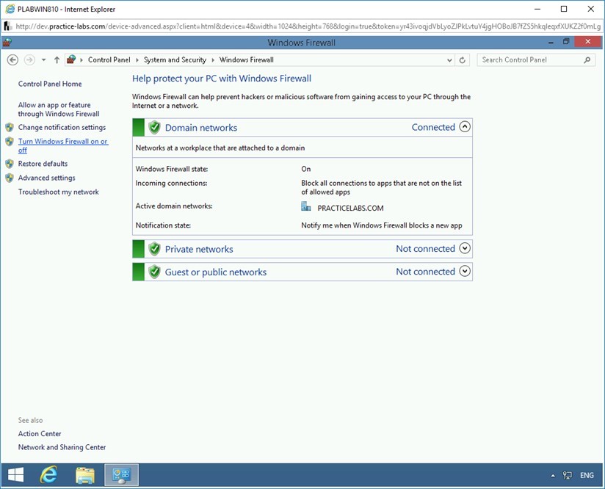Click inside the Search Control Panel field
605x489 pixels.
(521, 59)
